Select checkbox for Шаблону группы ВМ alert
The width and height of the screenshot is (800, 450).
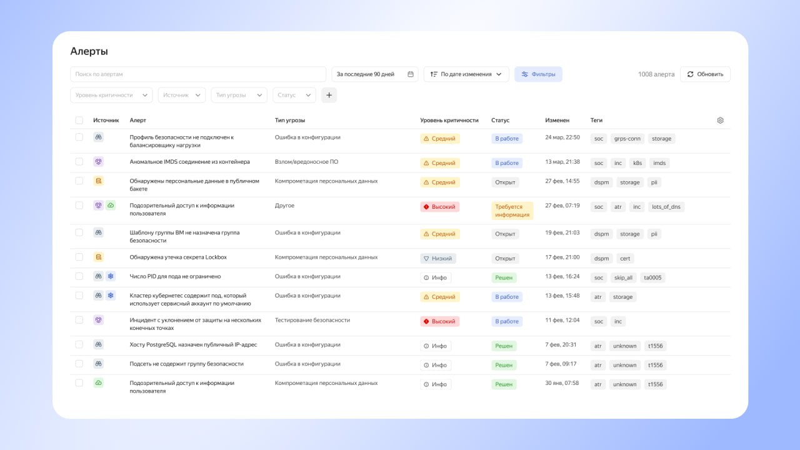[79, 232]
